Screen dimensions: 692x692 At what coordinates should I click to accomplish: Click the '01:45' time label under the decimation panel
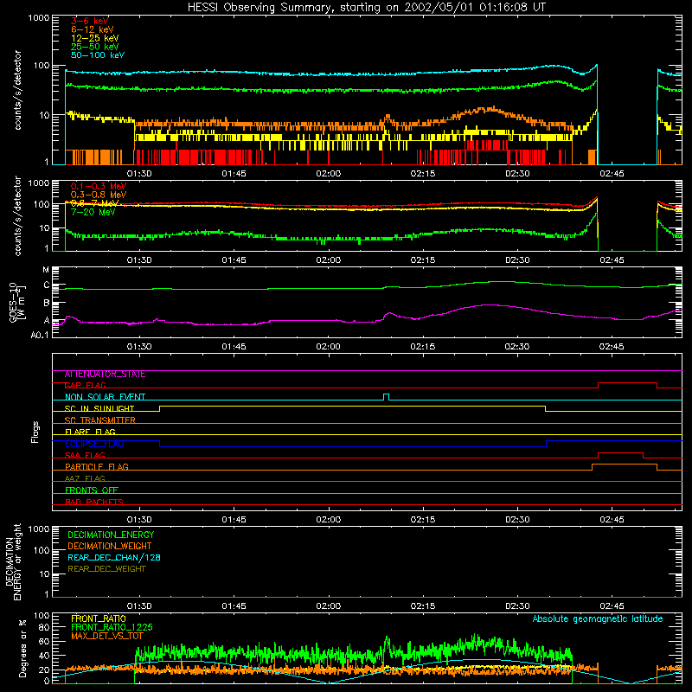(x=234, y=606)
